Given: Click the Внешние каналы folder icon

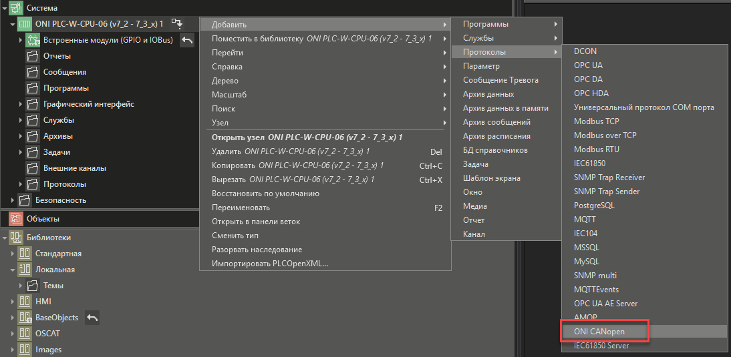Looking at the screenshot, I should (x=32, y=168).
